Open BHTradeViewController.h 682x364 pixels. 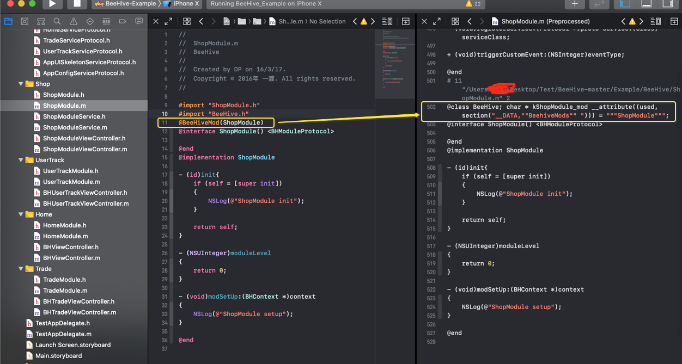(x=74, y=301)
